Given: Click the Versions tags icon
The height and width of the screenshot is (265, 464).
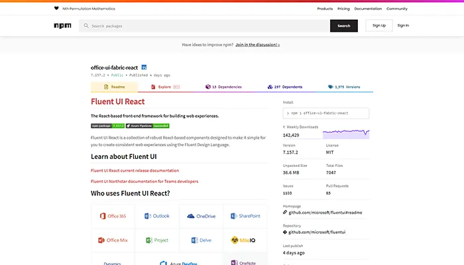Looking at the screenshot, I should [331, 87].
